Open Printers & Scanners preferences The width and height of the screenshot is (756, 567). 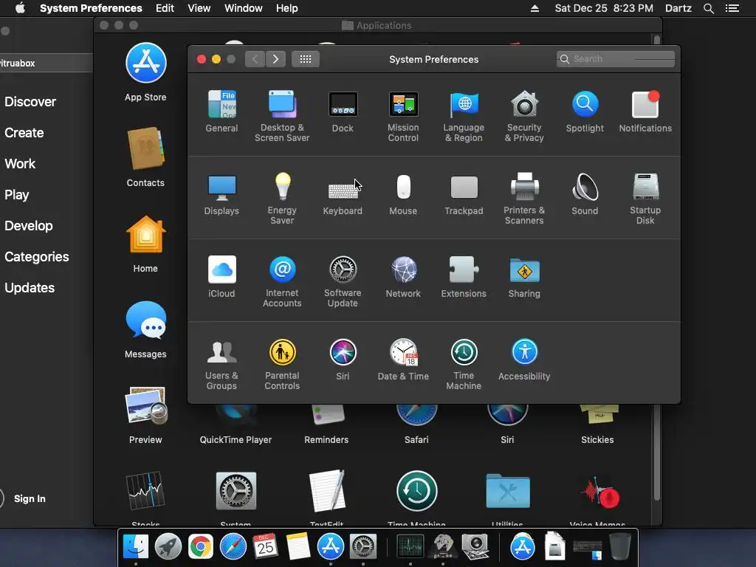click(524, 199)
